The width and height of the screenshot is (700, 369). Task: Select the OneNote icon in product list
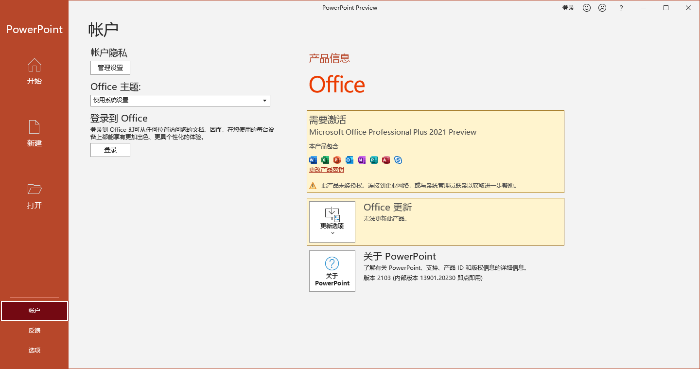tap(361, 160)
